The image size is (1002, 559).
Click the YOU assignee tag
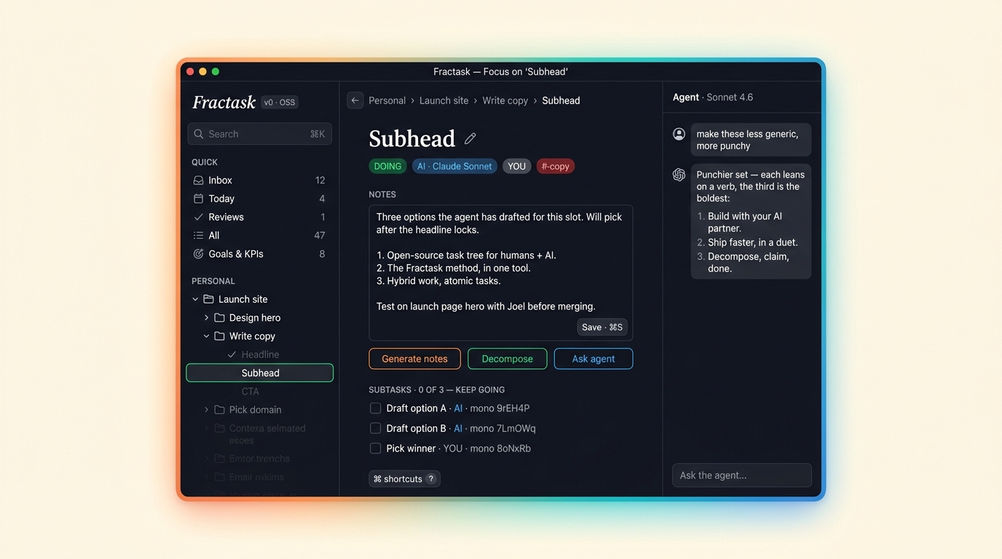(516, 166)
